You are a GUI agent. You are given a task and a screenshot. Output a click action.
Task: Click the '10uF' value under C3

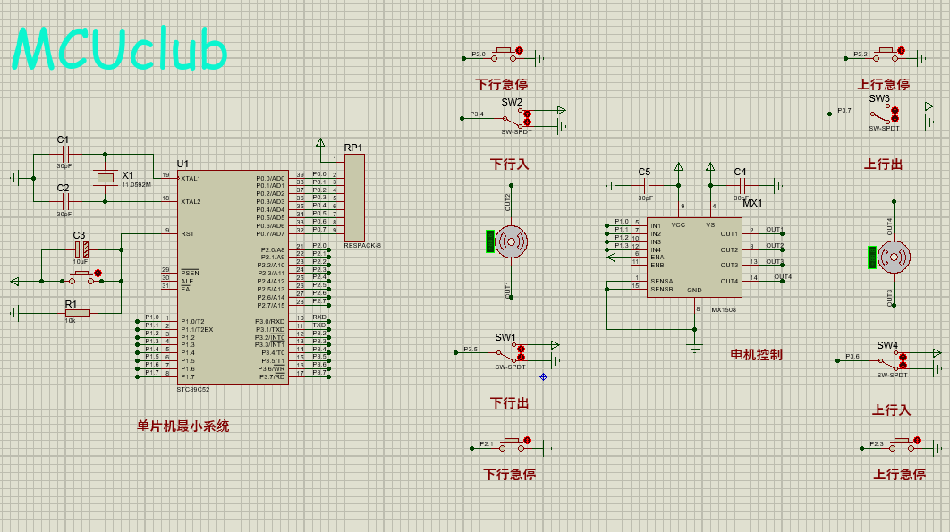coord(81,262)
